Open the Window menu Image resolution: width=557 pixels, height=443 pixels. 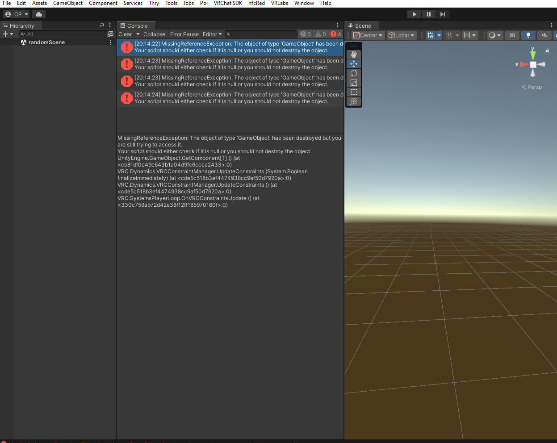[x=304, y=3]
